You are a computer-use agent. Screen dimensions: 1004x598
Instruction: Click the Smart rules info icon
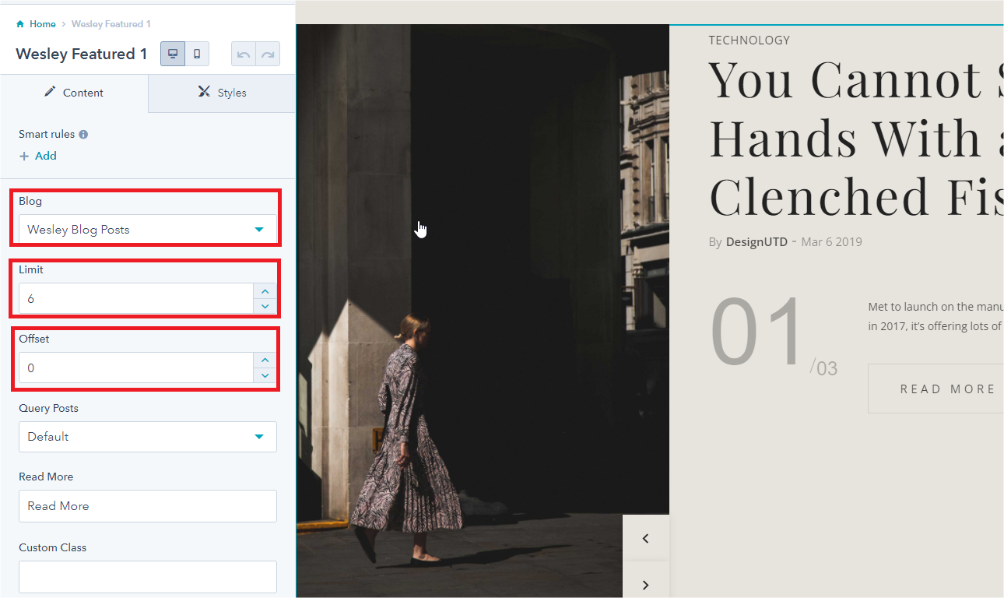pos(83,134)
